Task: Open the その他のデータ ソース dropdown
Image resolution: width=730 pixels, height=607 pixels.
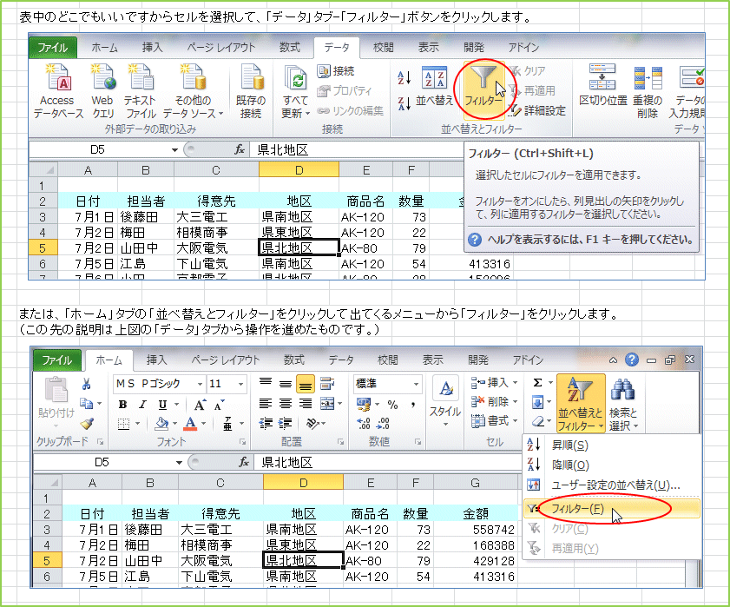Action: (x=193, y=92)
